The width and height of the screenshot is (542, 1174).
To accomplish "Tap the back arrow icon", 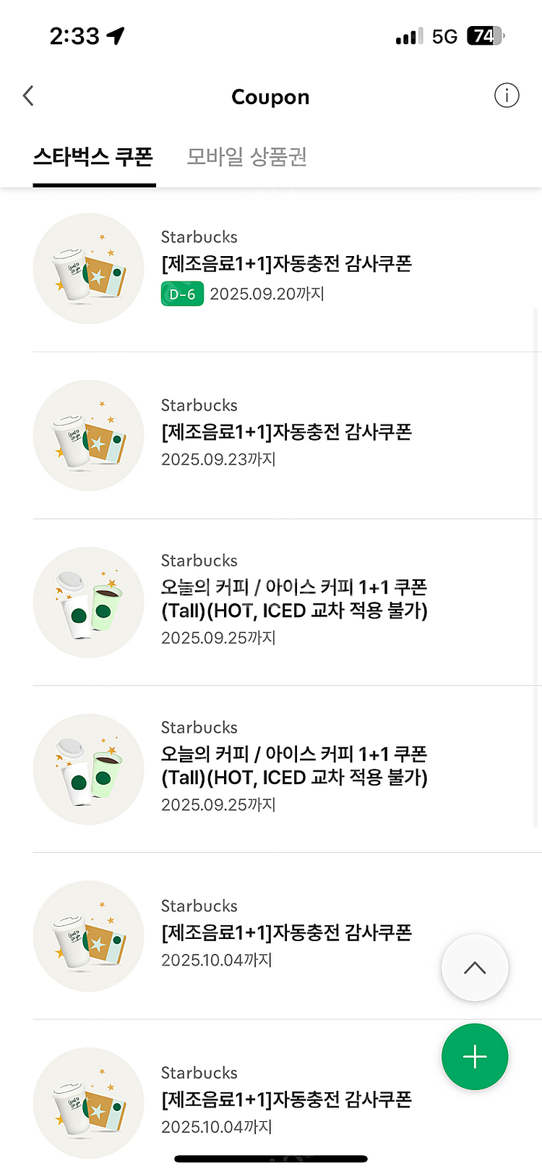I will coord(28,95).
